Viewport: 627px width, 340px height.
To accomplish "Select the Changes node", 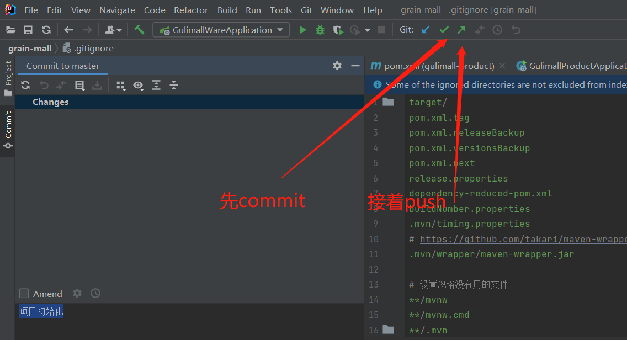I will (189, 102).
